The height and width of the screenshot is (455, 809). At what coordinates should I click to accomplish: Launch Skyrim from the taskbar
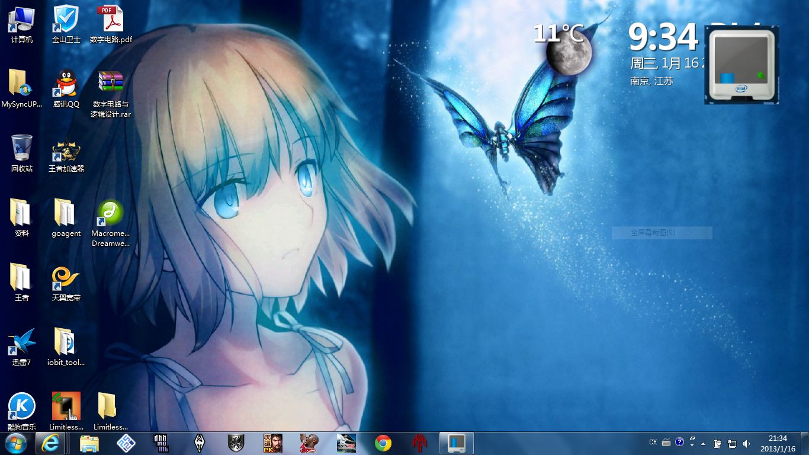[x=200, y=443]
